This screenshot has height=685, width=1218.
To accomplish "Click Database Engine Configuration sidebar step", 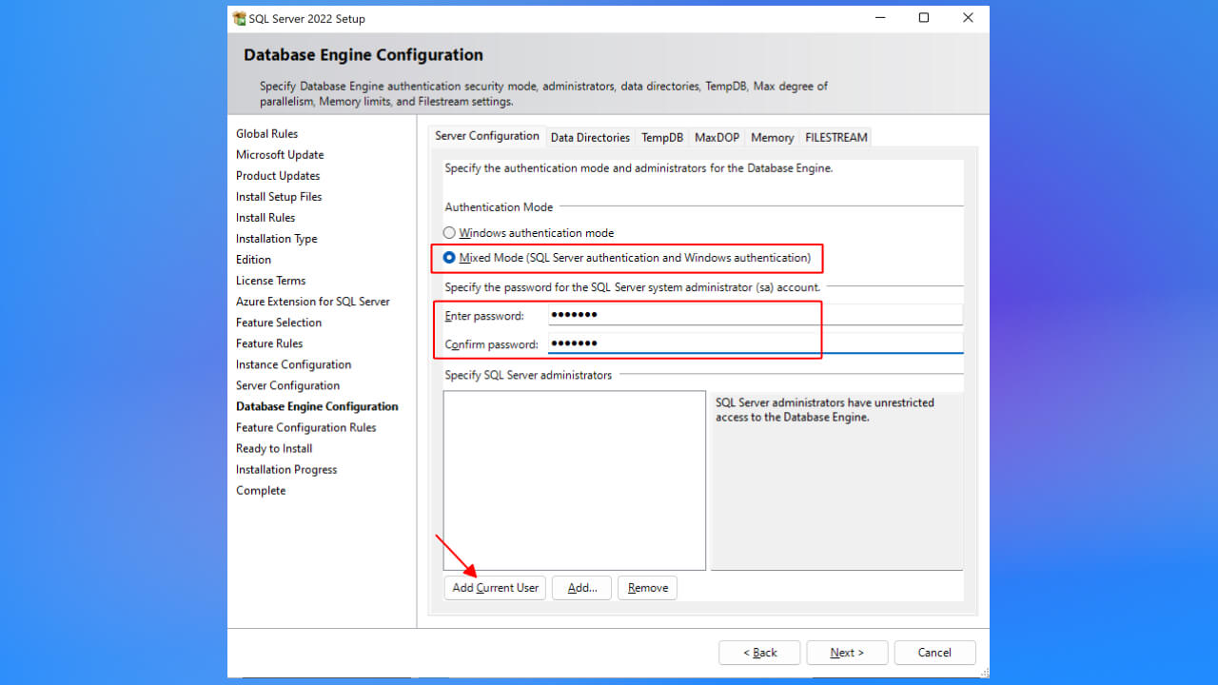I will pyautogui.click(x=318, y=406).
